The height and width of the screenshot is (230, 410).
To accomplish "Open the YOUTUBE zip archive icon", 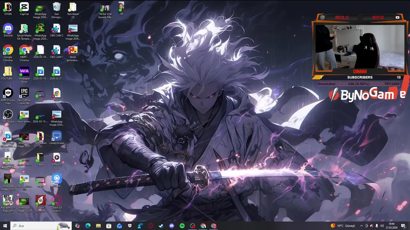I will [x=8, y=73].
